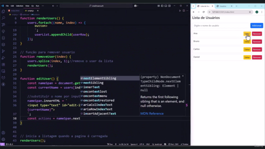This screenshot has height=149, width=265.
Task: Bookmark the page with the star icon
Action: pyautogui.click(x=250, y=12)
